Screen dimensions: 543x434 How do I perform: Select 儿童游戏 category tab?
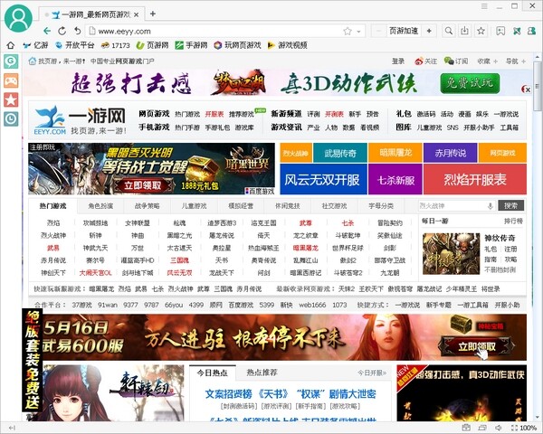pyautogui.click(x=194, y=206)
